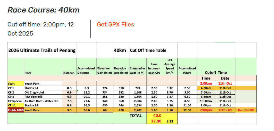The height and width of the screenshot is (131, 274).
Task: Select the 3.33 overall average speed cell
Action: (170, 121)
